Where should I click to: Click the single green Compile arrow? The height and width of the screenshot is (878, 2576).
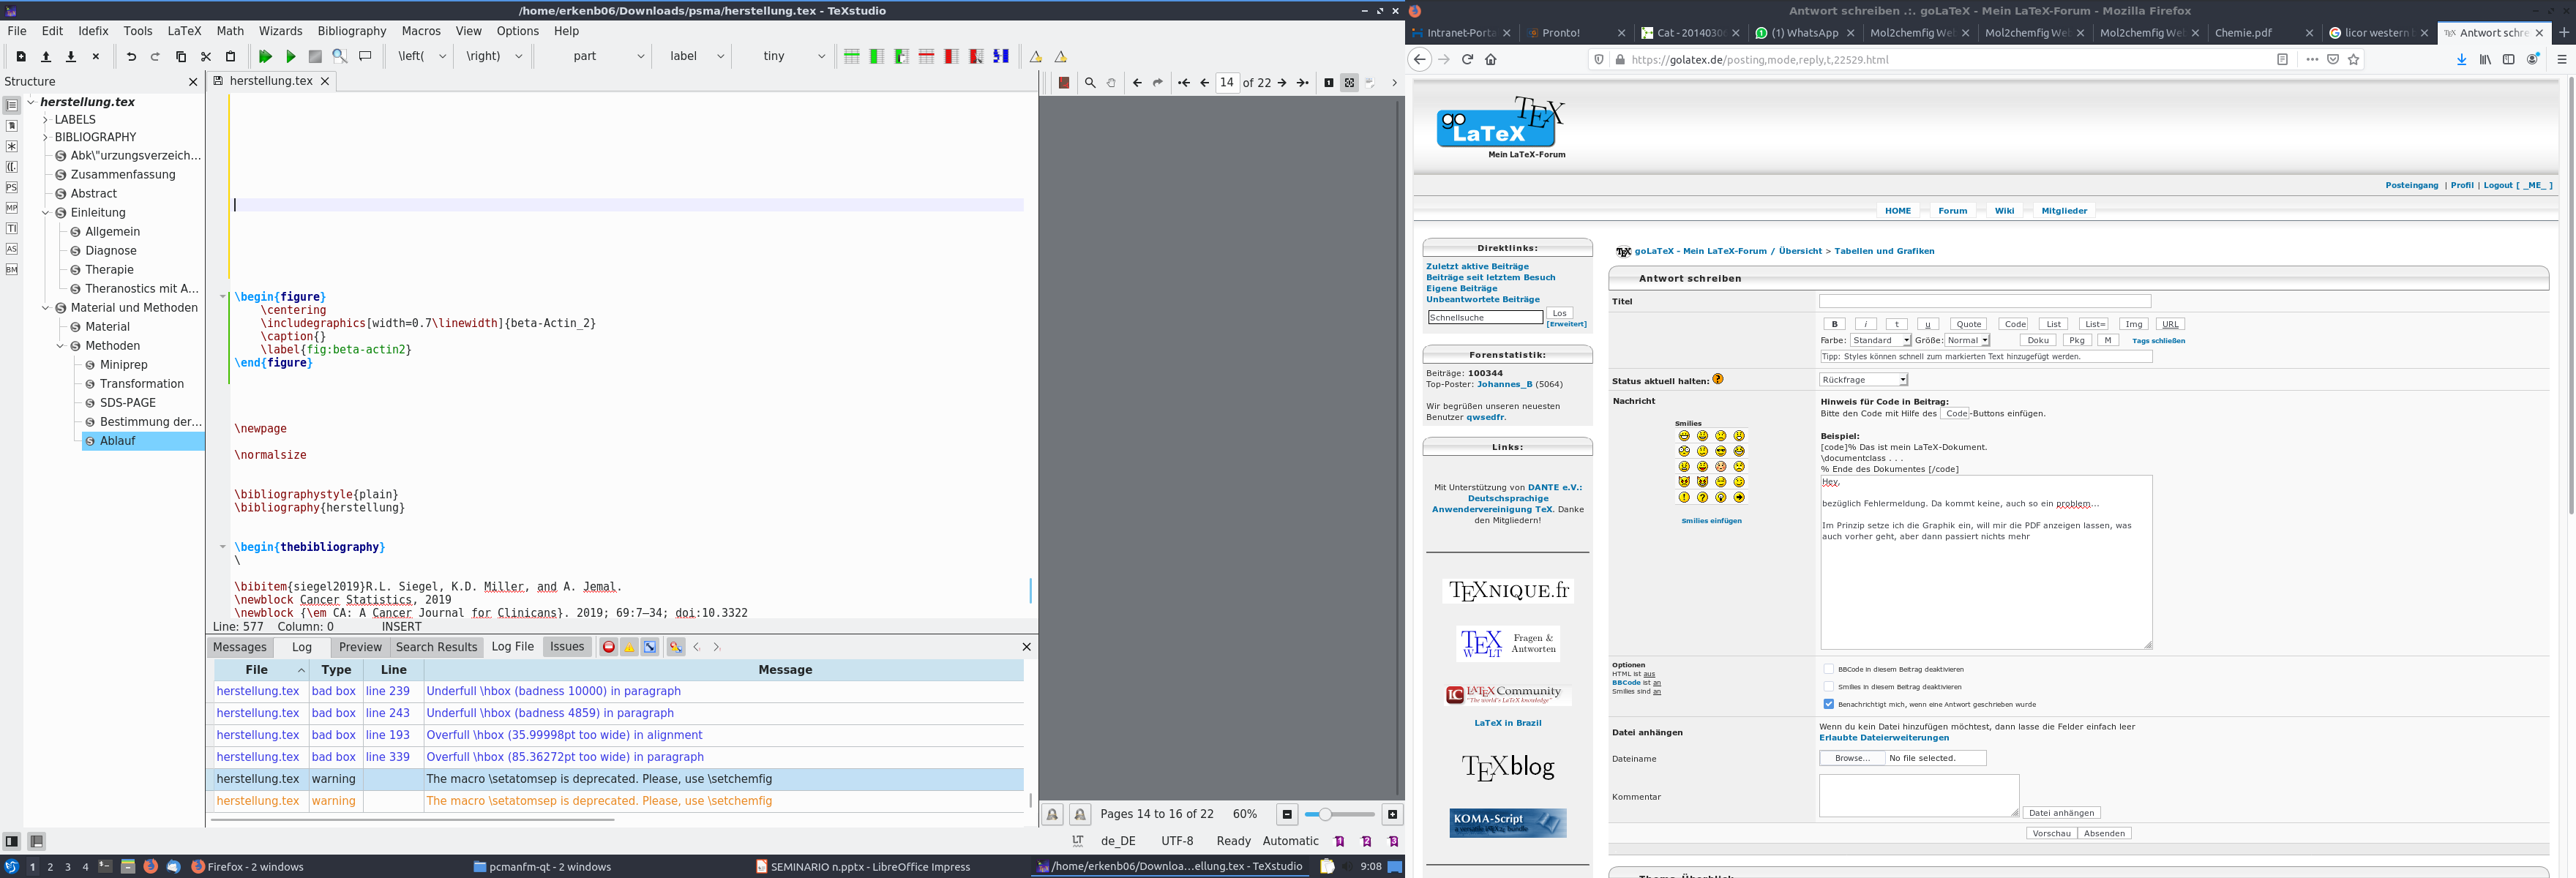point(291,57)
